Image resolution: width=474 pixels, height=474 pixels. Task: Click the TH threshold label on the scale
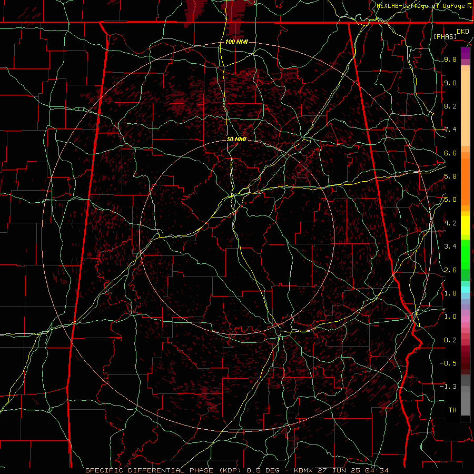point(452,410)
